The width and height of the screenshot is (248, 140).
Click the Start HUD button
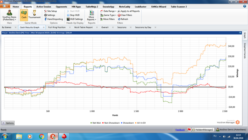(73, 11)
